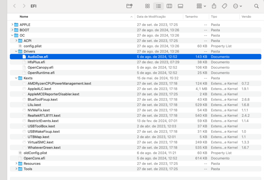This screenshot has width=264, height=180.
Task: Click the 4,1 MB size of AppleALC.kext
Action: coord(201,89)
